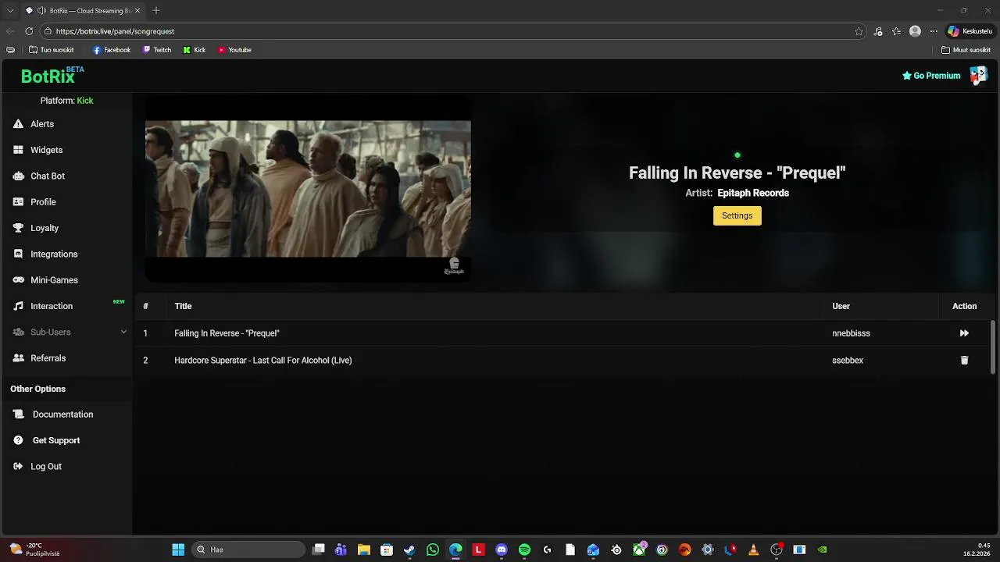Open the Kick bookmark
1000x562 pixels.
(x=195, y=50)
